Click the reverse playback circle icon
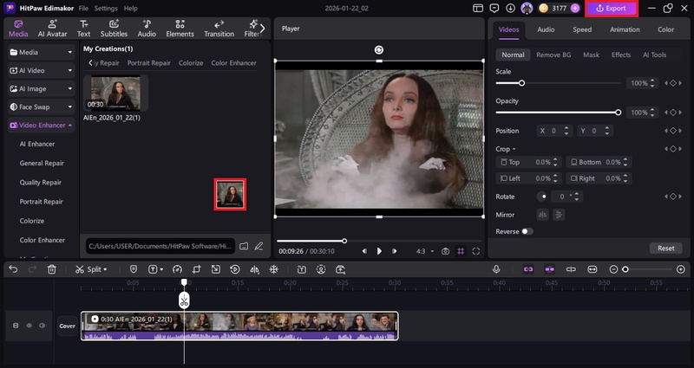Screen dimensions: 694x368 (235, 269)
